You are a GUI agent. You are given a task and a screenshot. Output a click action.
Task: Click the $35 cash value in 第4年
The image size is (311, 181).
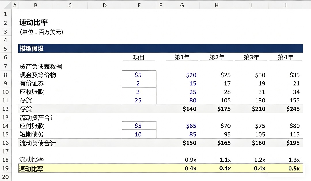[x=295, y=75]
